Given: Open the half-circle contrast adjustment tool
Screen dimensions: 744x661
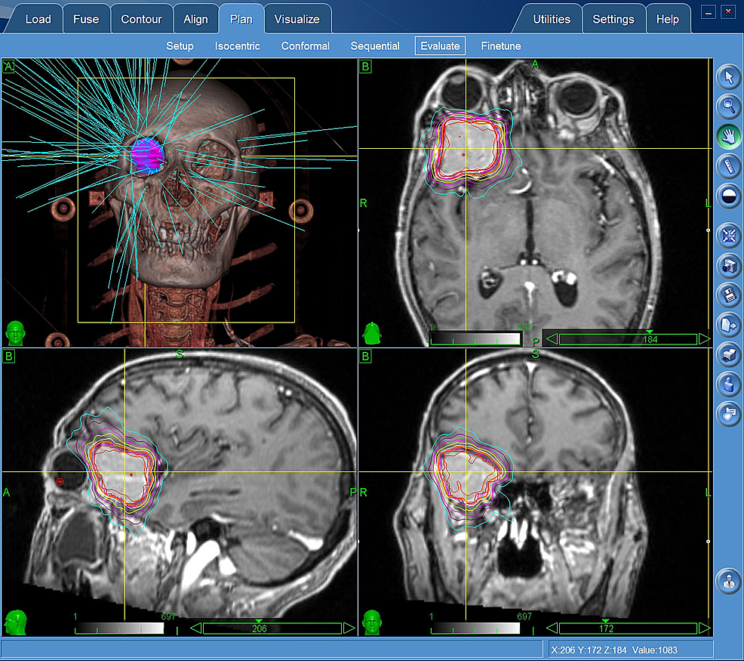Looking at the screenshot, I should [728, 195].
